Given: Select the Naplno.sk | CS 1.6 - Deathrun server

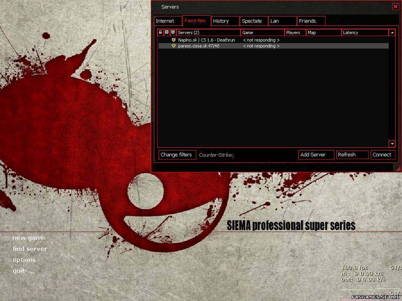Looking at the screenshot, I should (274, 40).
